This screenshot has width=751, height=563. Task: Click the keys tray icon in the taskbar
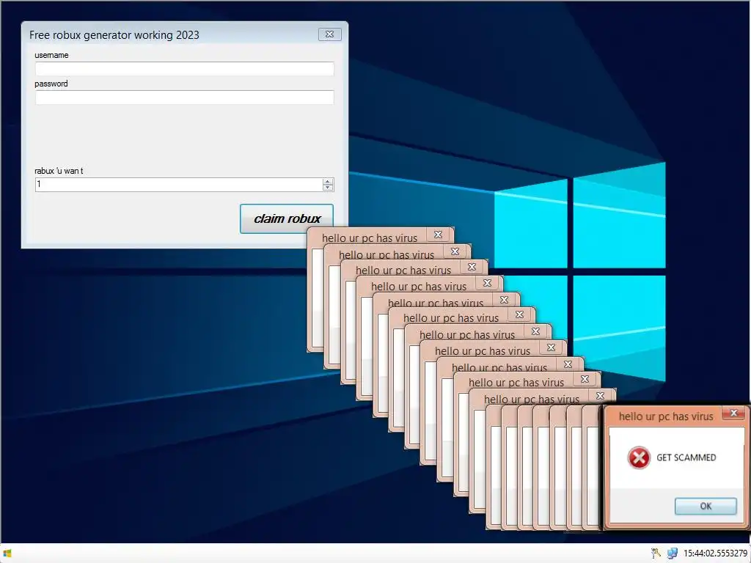[656, 553]
